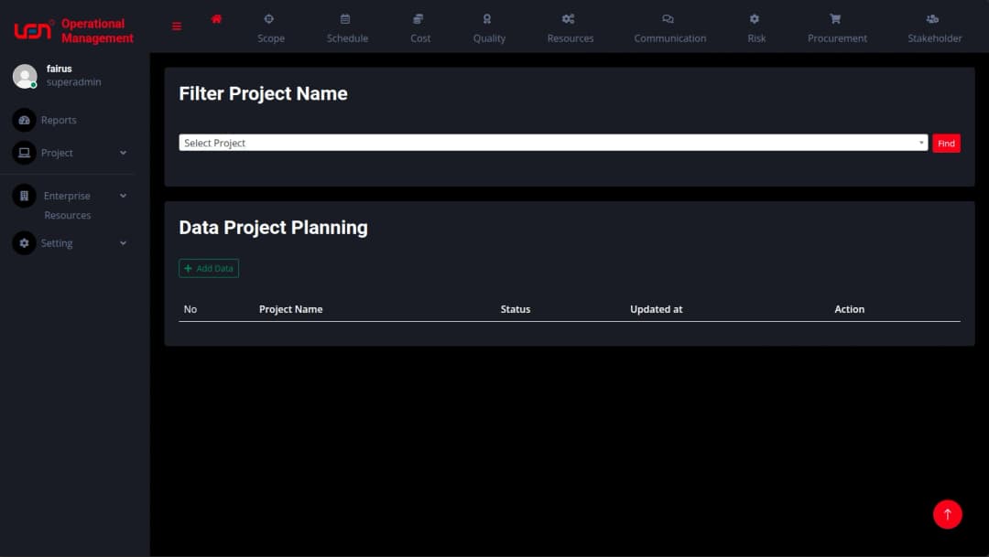This screenshot has height=557, width=989.
Task: Open the Quality module icon
Action: (x=487, y=18)
